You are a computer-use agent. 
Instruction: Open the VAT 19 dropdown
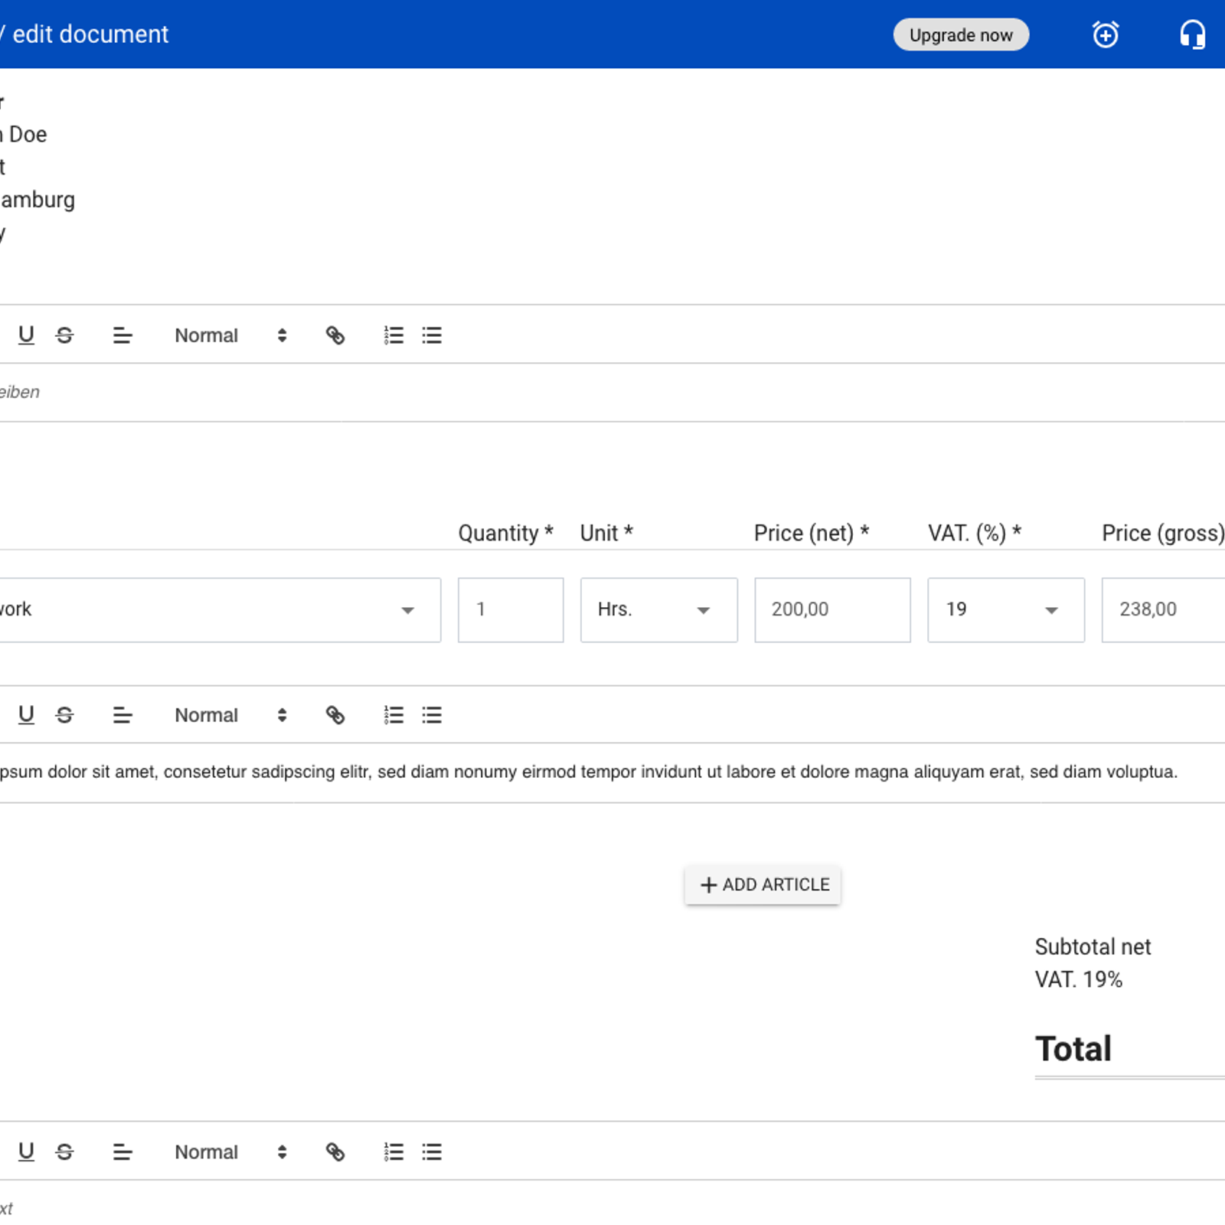click(1006, 610)
